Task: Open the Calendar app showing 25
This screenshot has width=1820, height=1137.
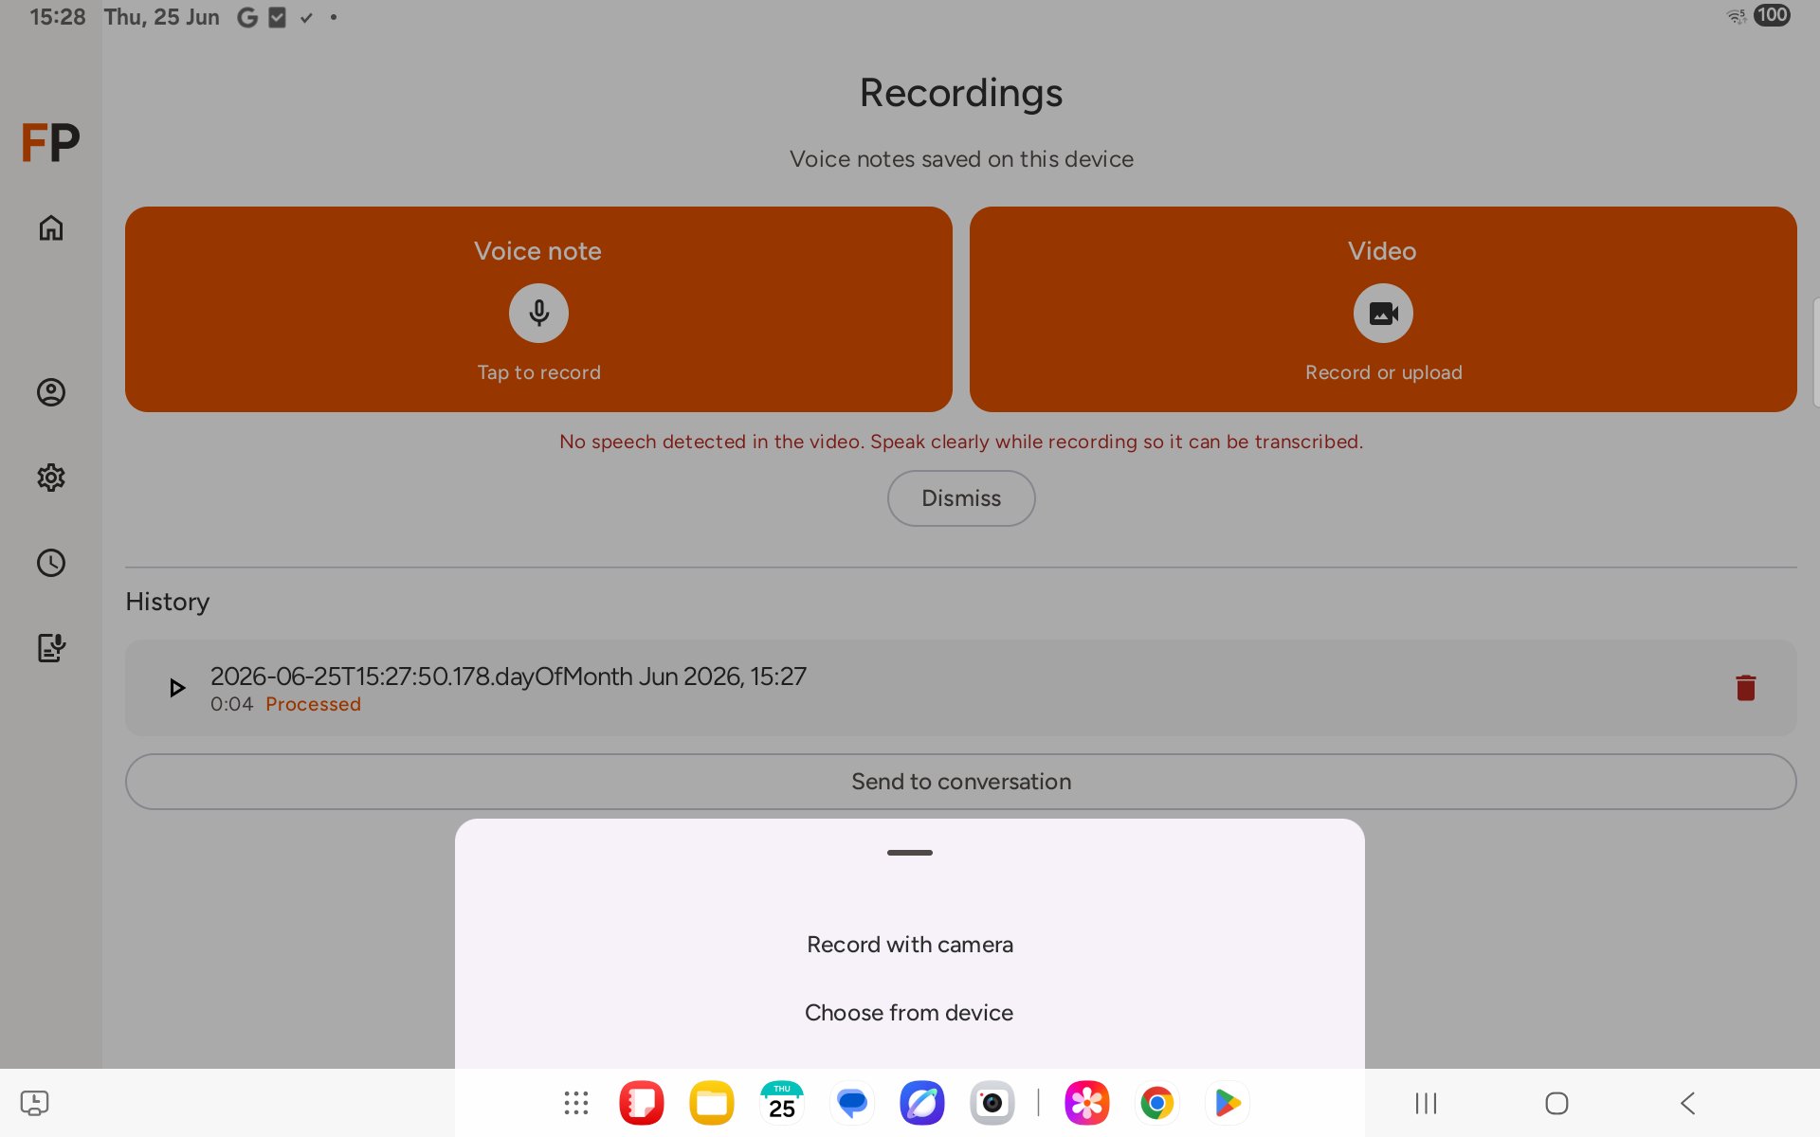Action: click(x=782, y=1103)
